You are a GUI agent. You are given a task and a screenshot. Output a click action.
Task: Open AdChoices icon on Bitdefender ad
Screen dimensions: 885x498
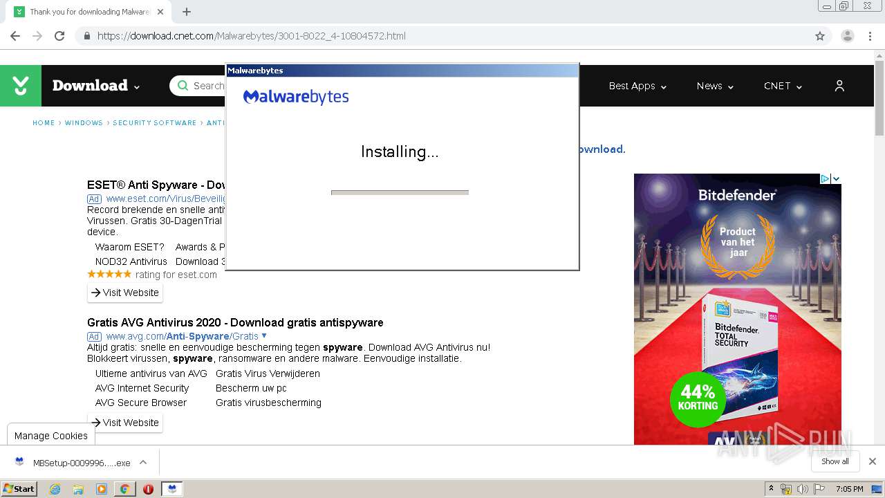[x=825, y=178]
